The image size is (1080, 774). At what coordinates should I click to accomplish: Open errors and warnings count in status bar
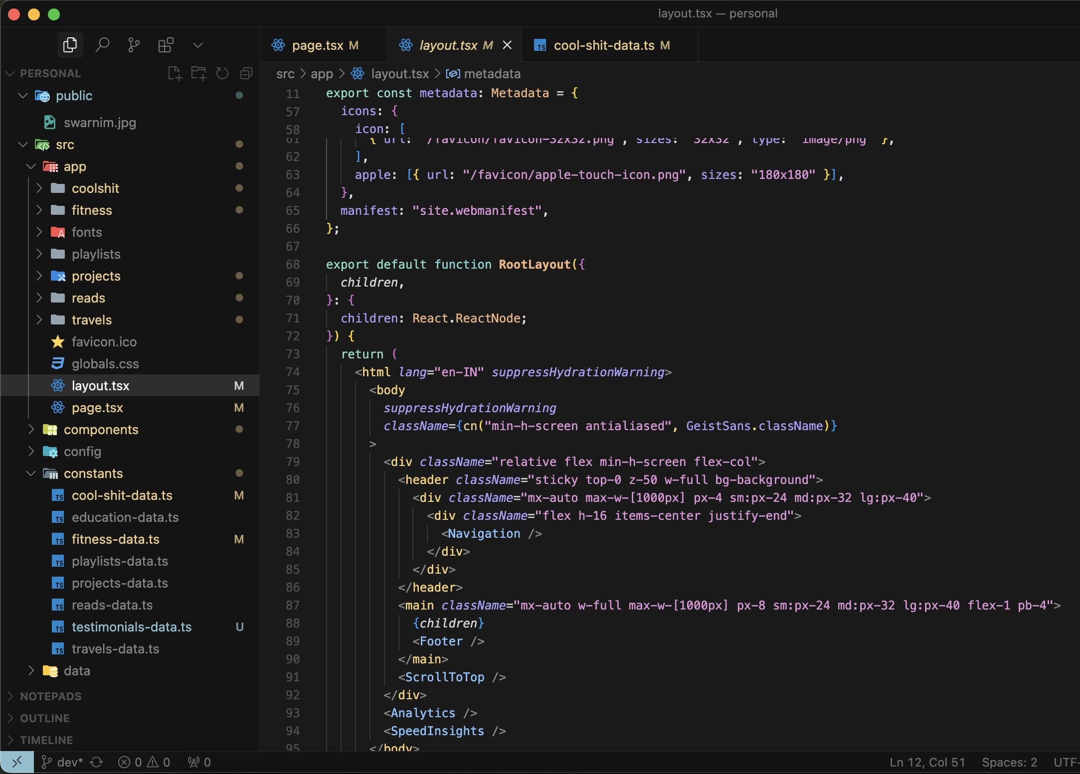[145, 763]
